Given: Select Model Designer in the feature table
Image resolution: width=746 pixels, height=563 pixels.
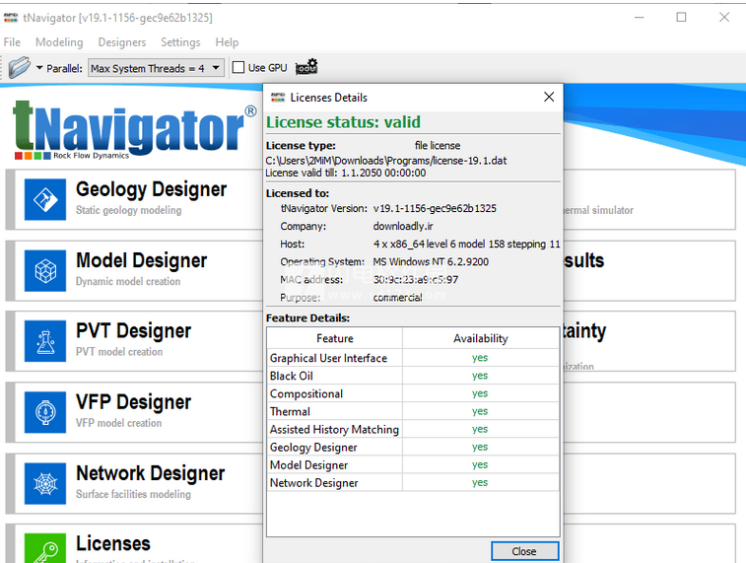Looking at the screenshot, I should [413, 465].
